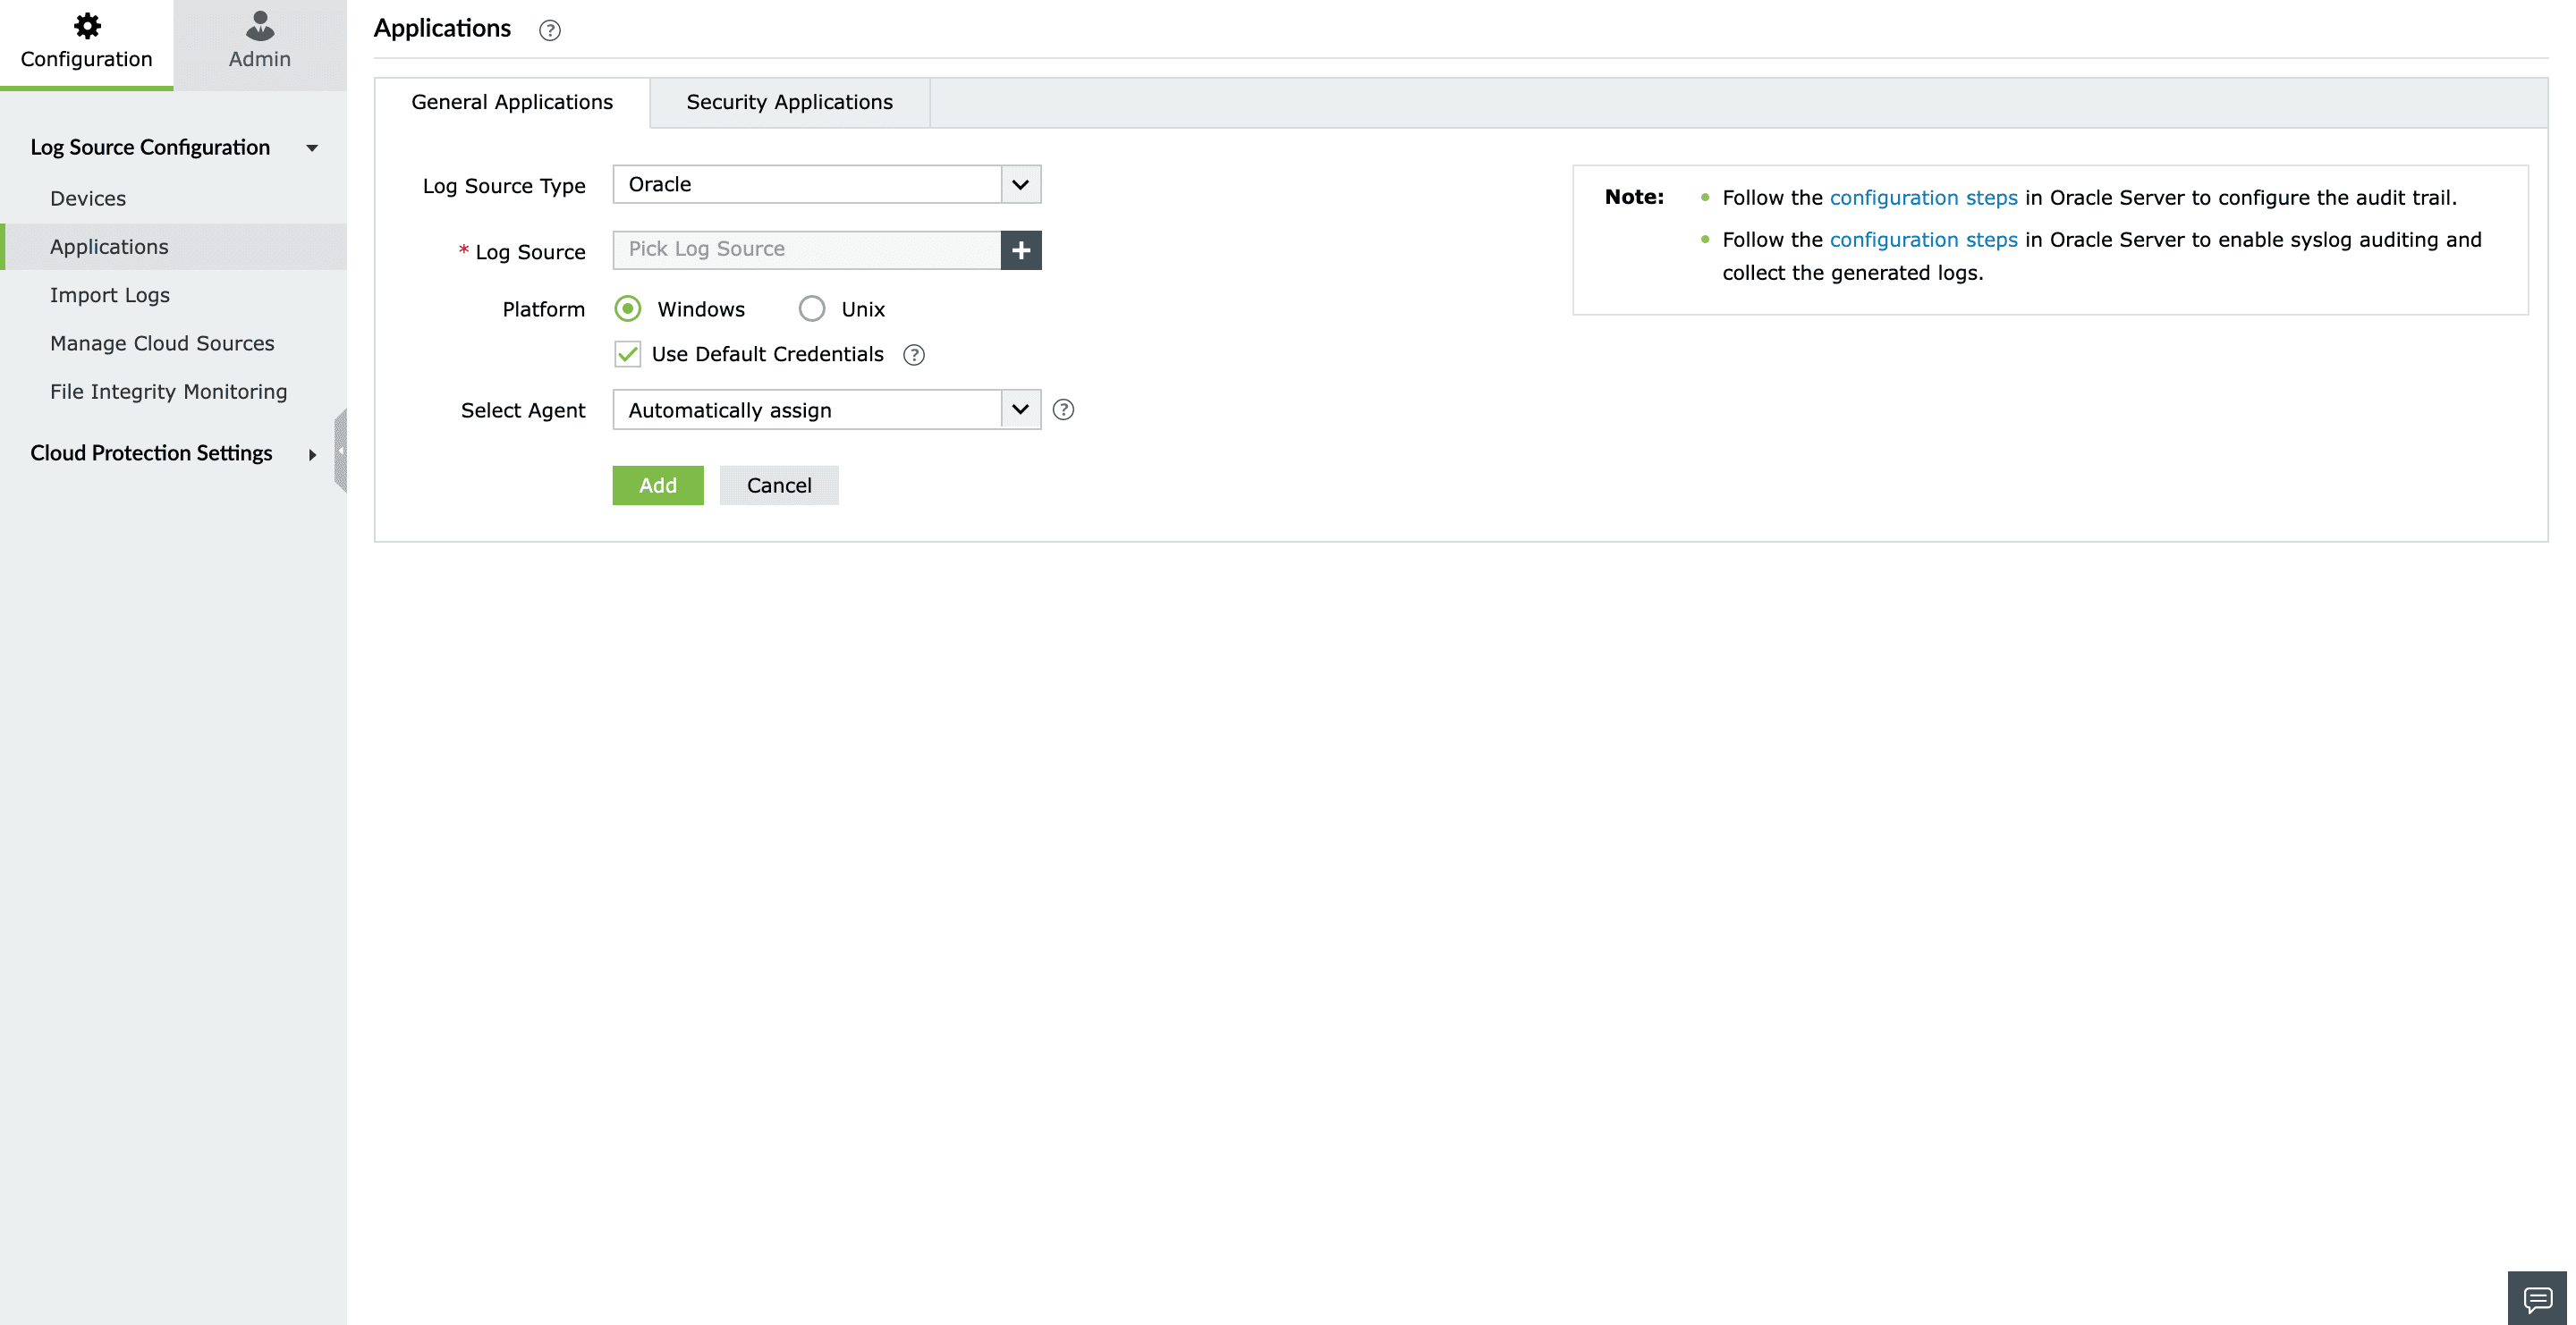
Task: Click the Pick Log Source input field
Action: click(806, 249)
